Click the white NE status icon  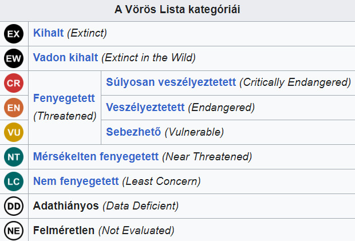pyautogui.click(x=14, y=231)
